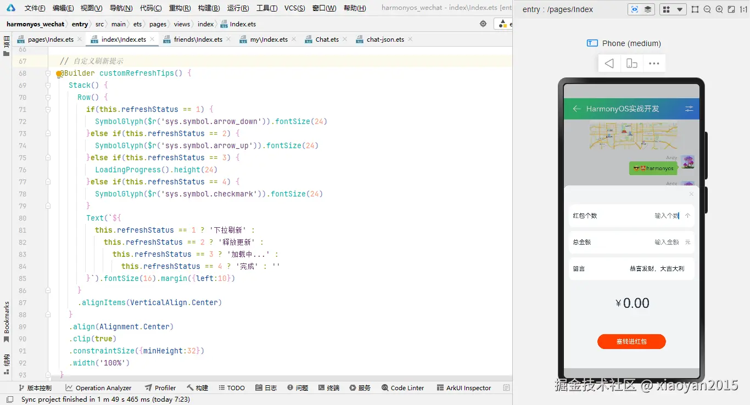Open the Code Linter tool window
750x405 pixels.
pos(402,388)
